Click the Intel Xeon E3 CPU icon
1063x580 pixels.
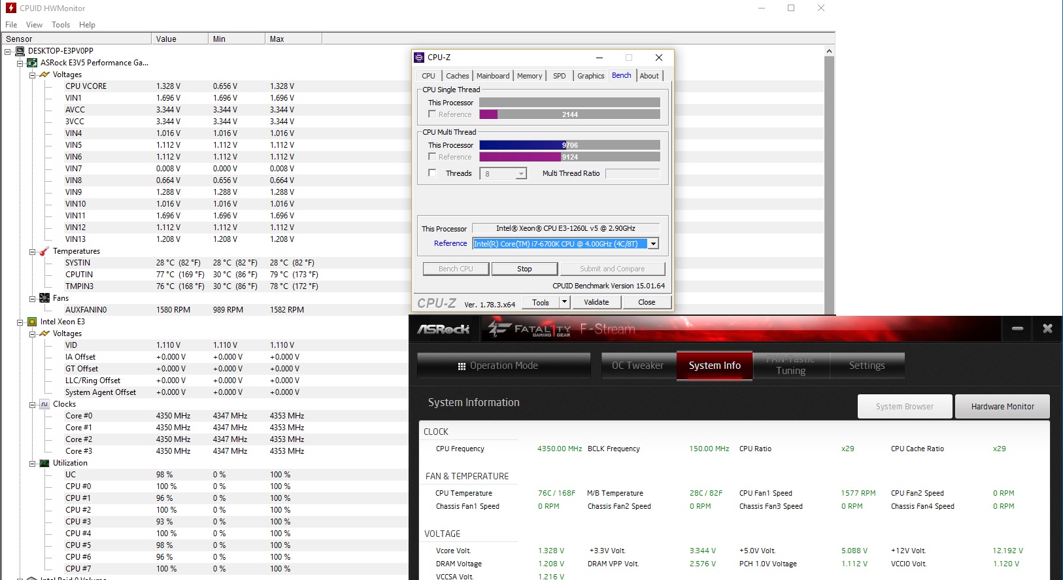point(32,322)
